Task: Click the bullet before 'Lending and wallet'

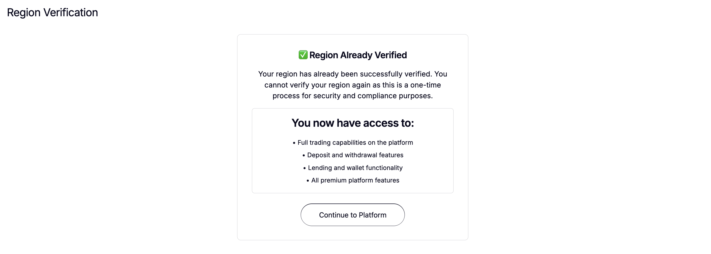Action: click(x=304, y=168)
